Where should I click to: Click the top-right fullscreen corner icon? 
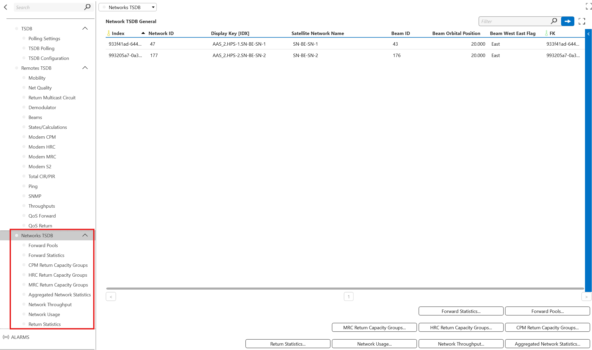click(589, 6)
